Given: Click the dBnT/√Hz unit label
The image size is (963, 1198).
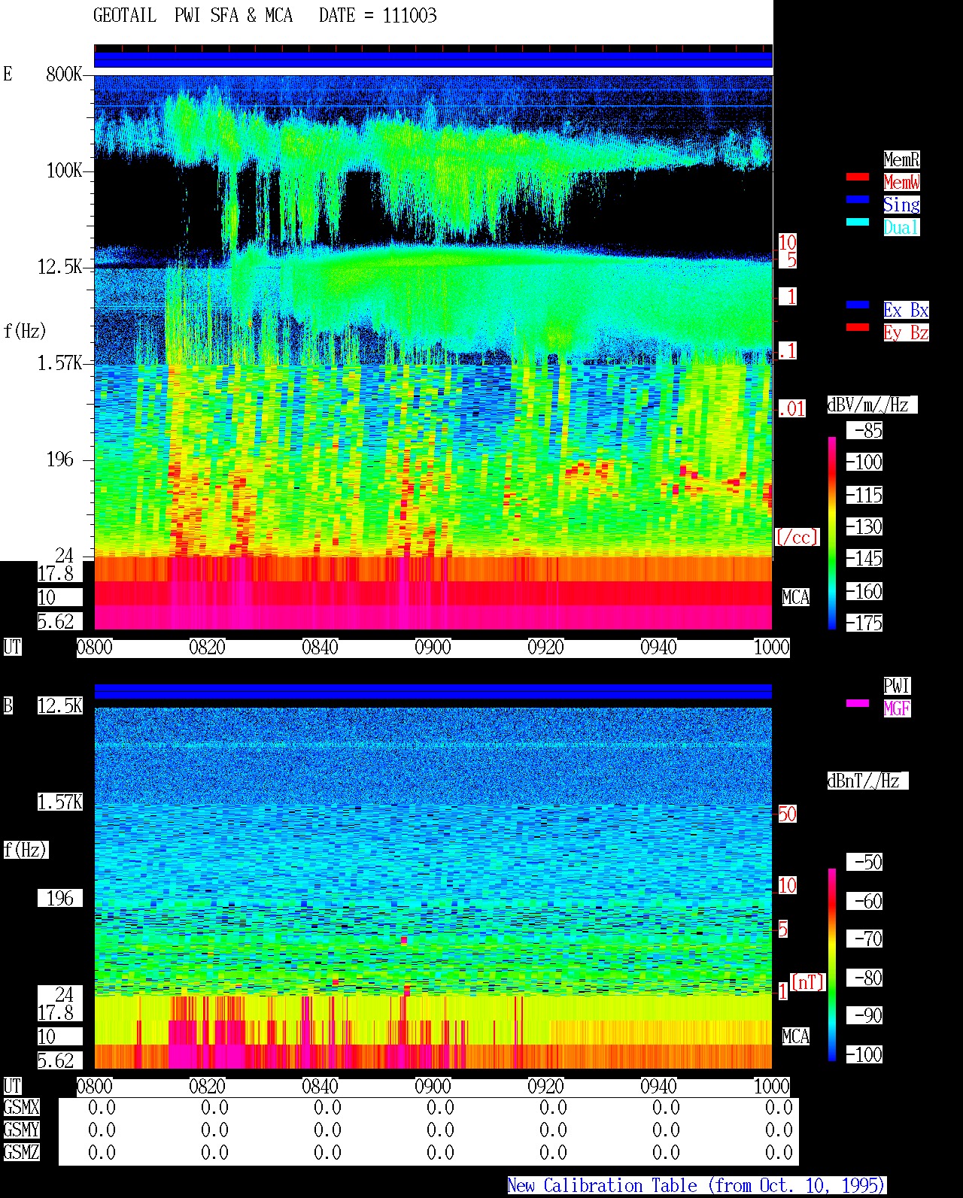Looking at the screenshot, I should point(867,781).
